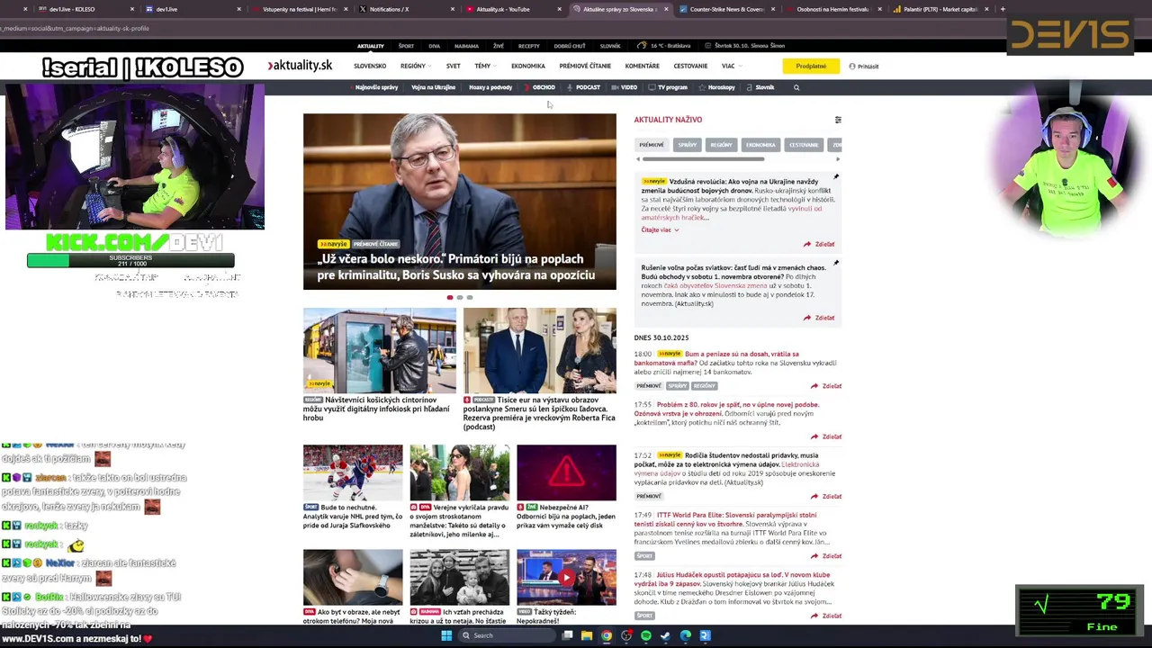1152x648 pixels.
Task: Toggle the Ekonomika filter chip
Action: pyautogui.click(x=760, y=145)
